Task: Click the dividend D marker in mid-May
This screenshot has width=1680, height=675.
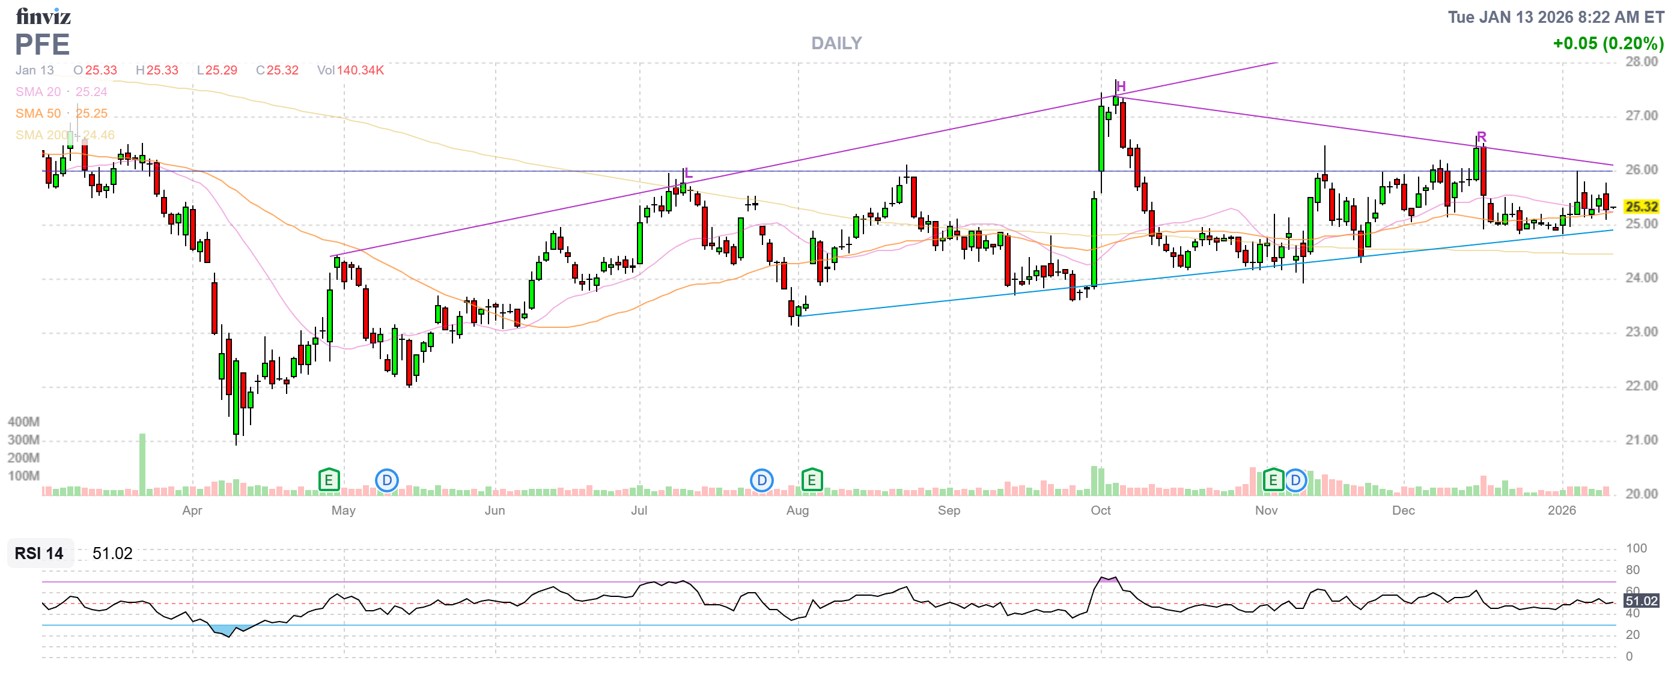Action: click(x=387, y=481)
